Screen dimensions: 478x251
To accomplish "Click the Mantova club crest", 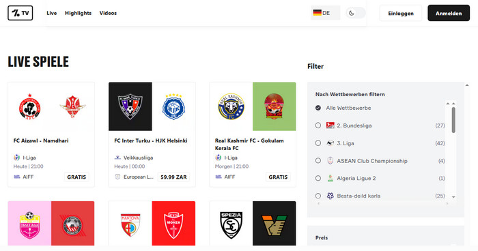I will click(130, 225).
